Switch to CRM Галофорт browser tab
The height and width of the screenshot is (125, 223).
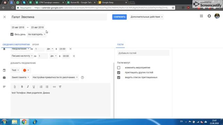[49, 2]
